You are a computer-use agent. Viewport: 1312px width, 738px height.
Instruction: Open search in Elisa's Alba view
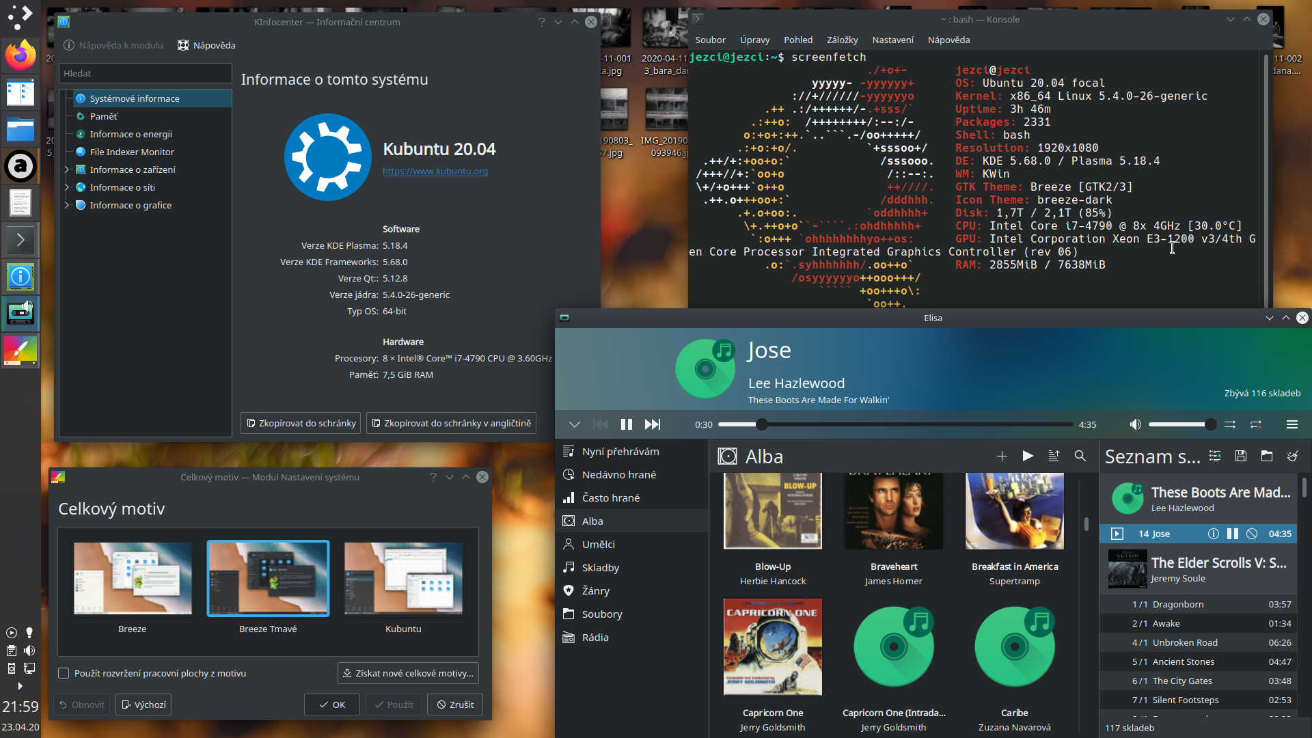point(1080,456)
